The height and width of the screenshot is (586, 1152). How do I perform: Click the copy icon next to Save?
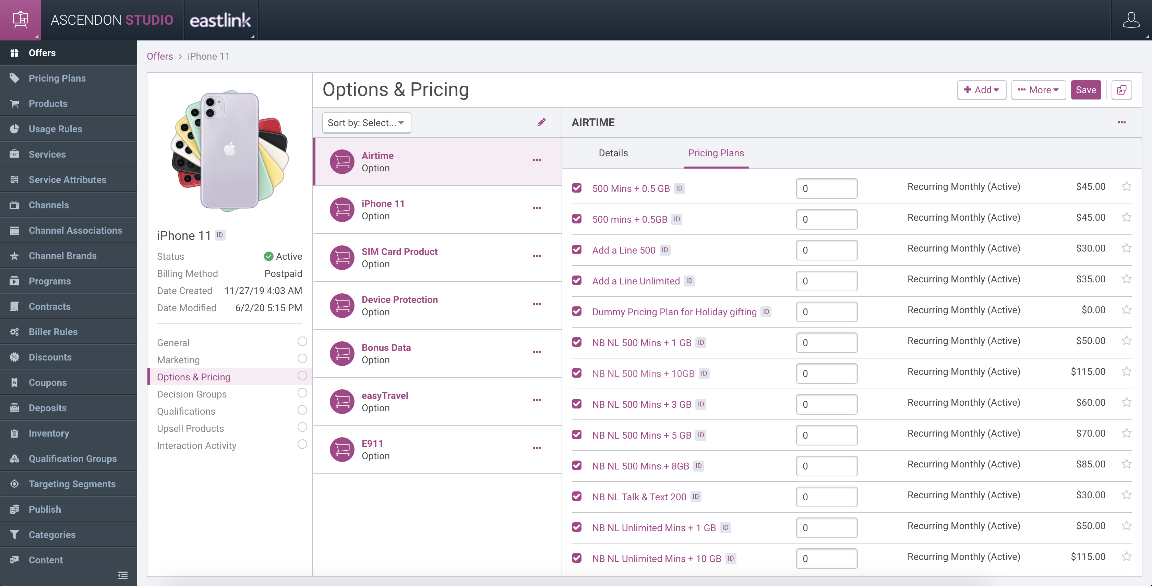(x=1121, y=90)
